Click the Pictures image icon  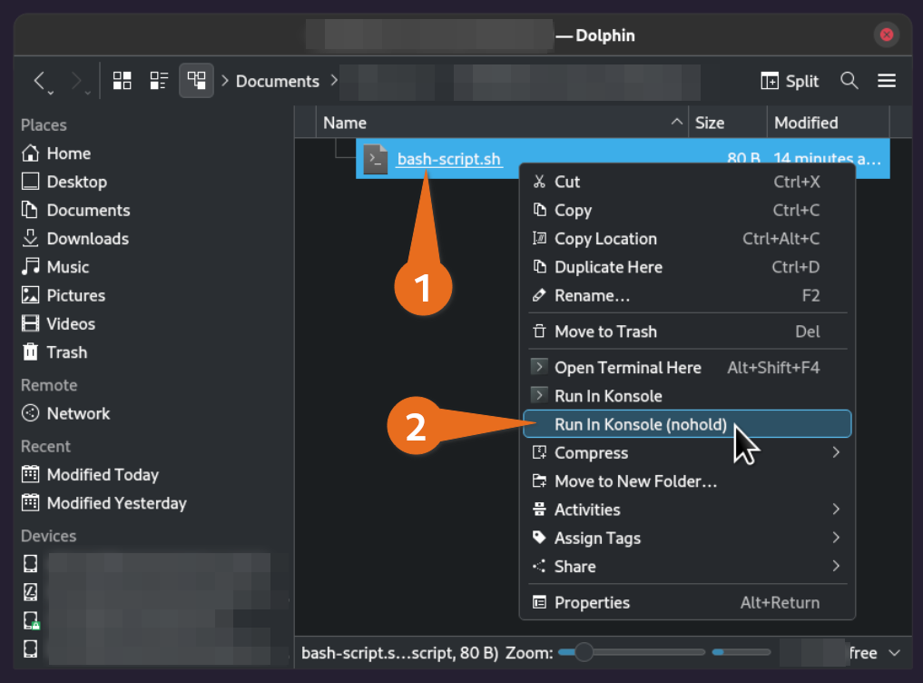tap(30, 294)
